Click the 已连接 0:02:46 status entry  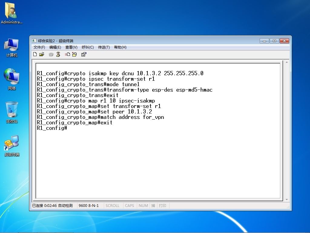pos(44,205)
